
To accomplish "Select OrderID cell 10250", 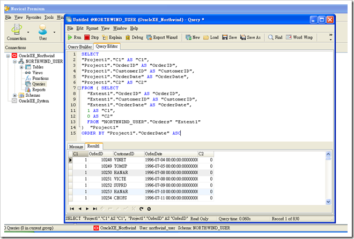I will point(101,173).
